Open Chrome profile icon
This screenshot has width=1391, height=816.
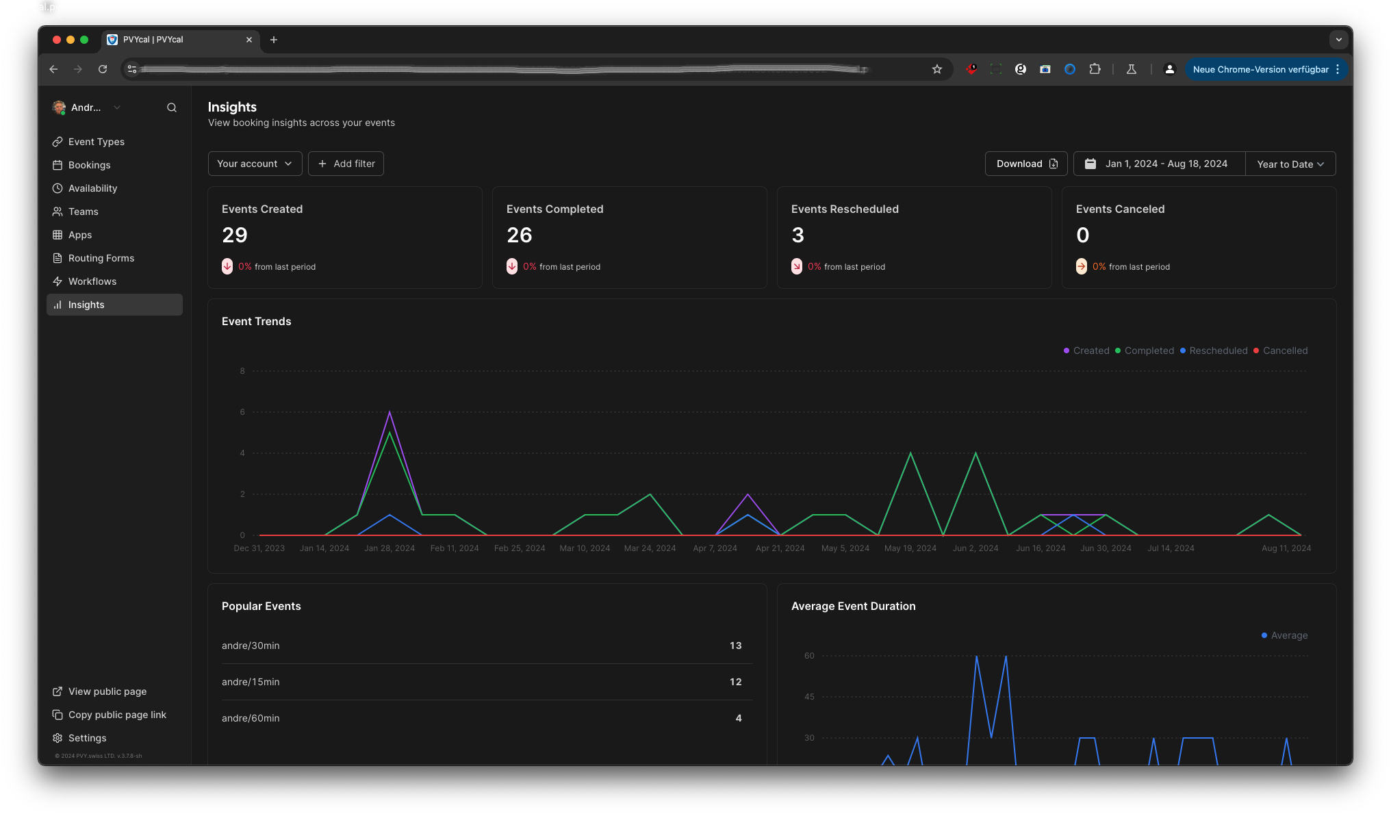[x=1170, y=69]
